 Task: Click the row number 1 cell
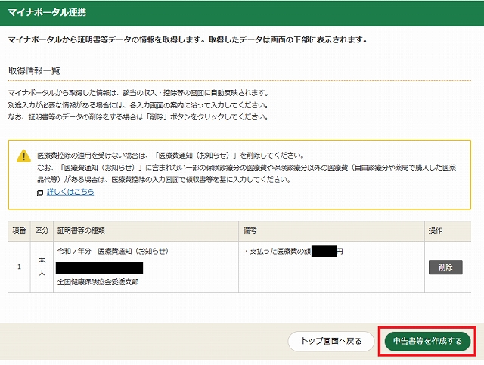pos(19,266)
